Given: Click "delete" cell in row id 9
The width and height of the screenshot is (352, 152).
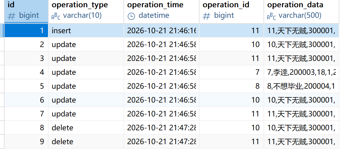Looking at the screenshot, I should [86, 142].
